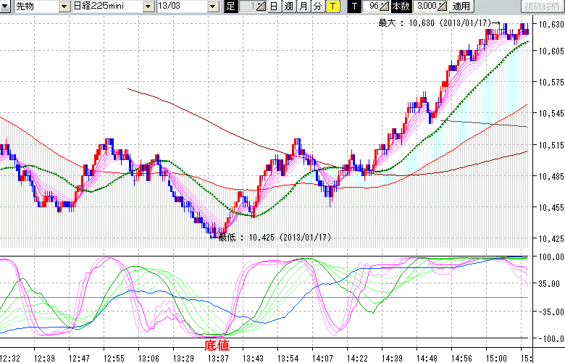
Task: Click the spinner beside the 3,000 value
Action: (443, 7)
